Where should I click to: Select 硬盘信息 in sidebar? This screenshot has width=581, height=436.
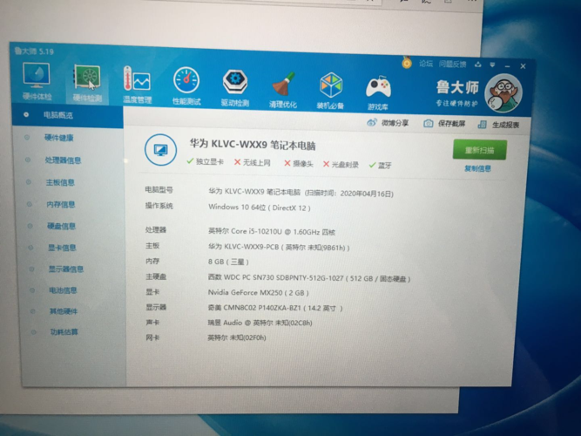pyautogui.click(x=61, y=226)
